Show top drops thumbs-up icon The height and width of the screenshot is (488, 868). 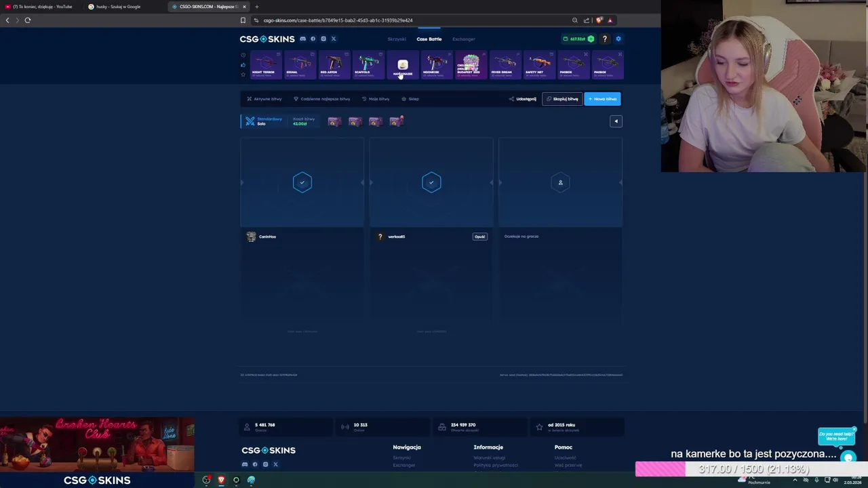coord(243,65)
